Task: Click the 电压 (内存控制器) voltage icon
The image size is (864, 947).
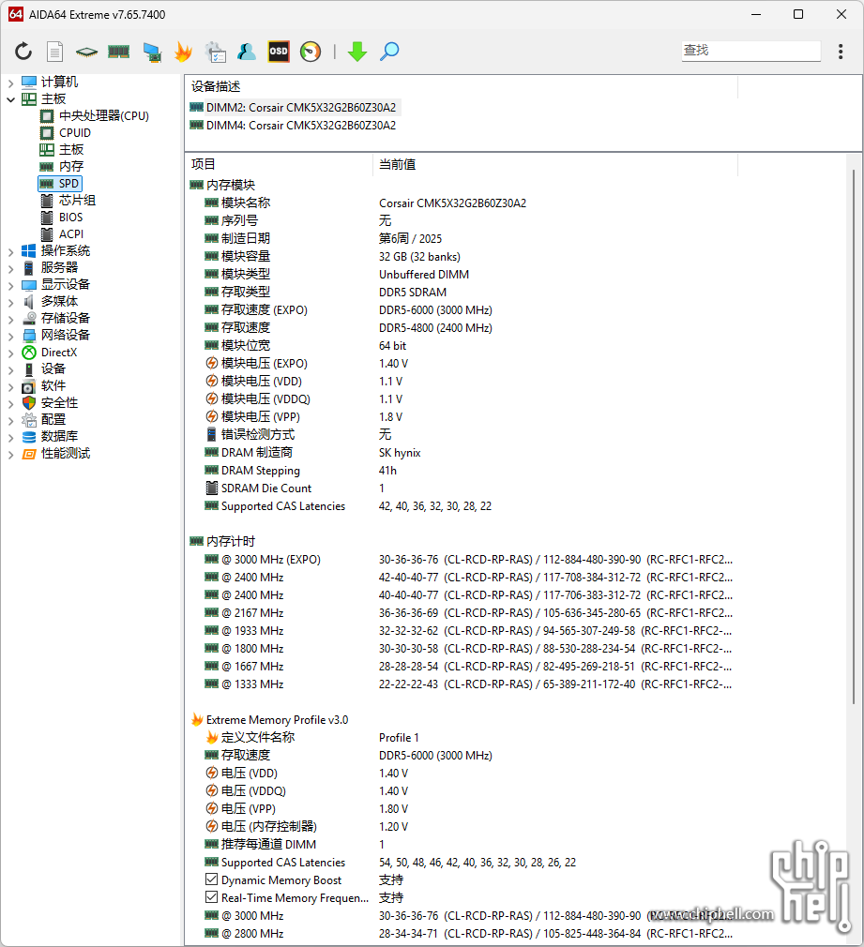Action: 211,826
